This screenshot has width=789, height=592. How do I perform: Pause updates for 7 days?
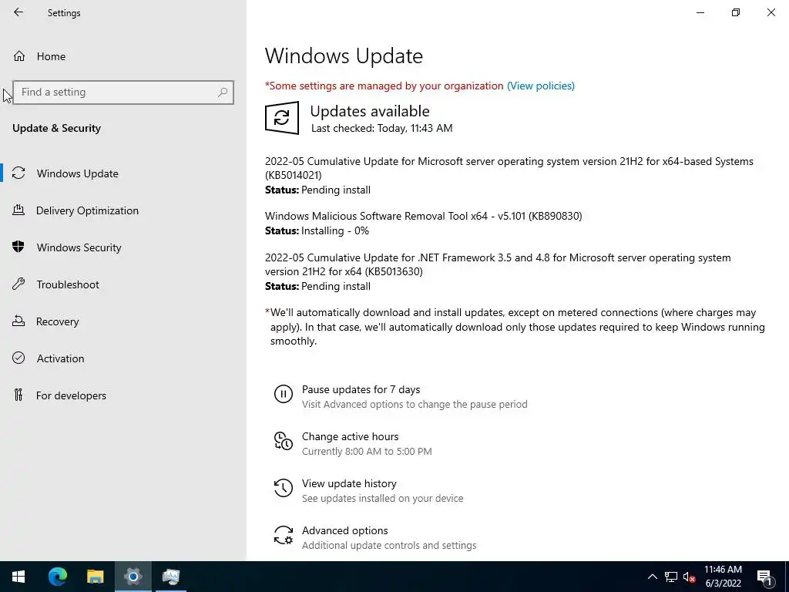361,389
